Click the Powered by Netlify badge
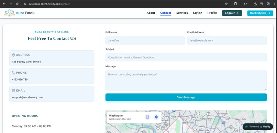 click(258, 126)
